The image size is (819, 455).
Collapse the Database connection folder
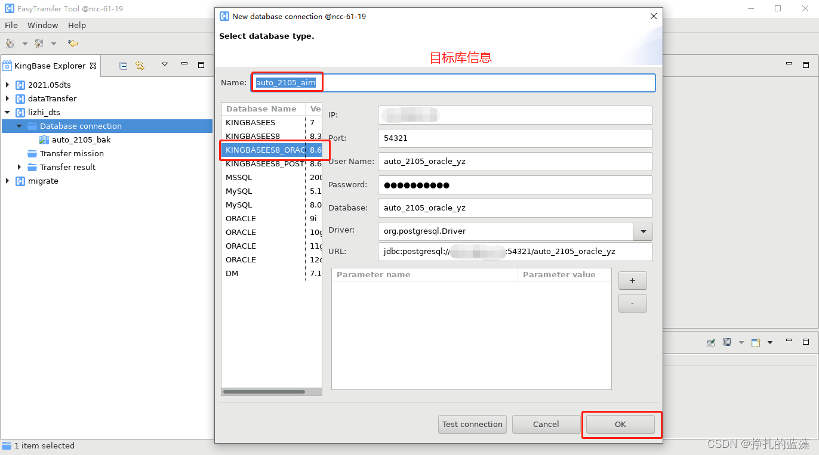[19, 126]
